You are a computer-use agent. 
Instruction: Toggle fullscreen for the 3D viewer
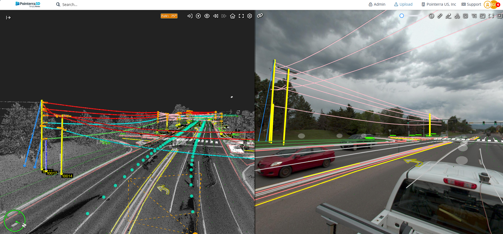241,16
